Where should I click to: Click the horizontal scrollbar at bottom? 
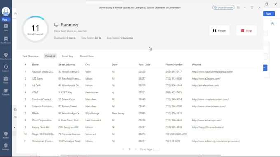(140, 155)
